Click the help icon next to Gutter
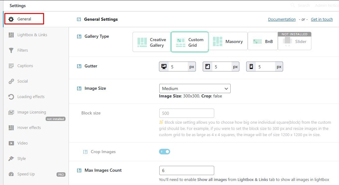Image resolution: width=339 pixels, height=185 pixels. (79, 66)
